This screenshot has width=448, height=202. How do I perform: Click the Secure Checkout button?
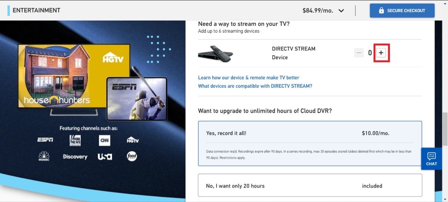click(x=402, y=11)
